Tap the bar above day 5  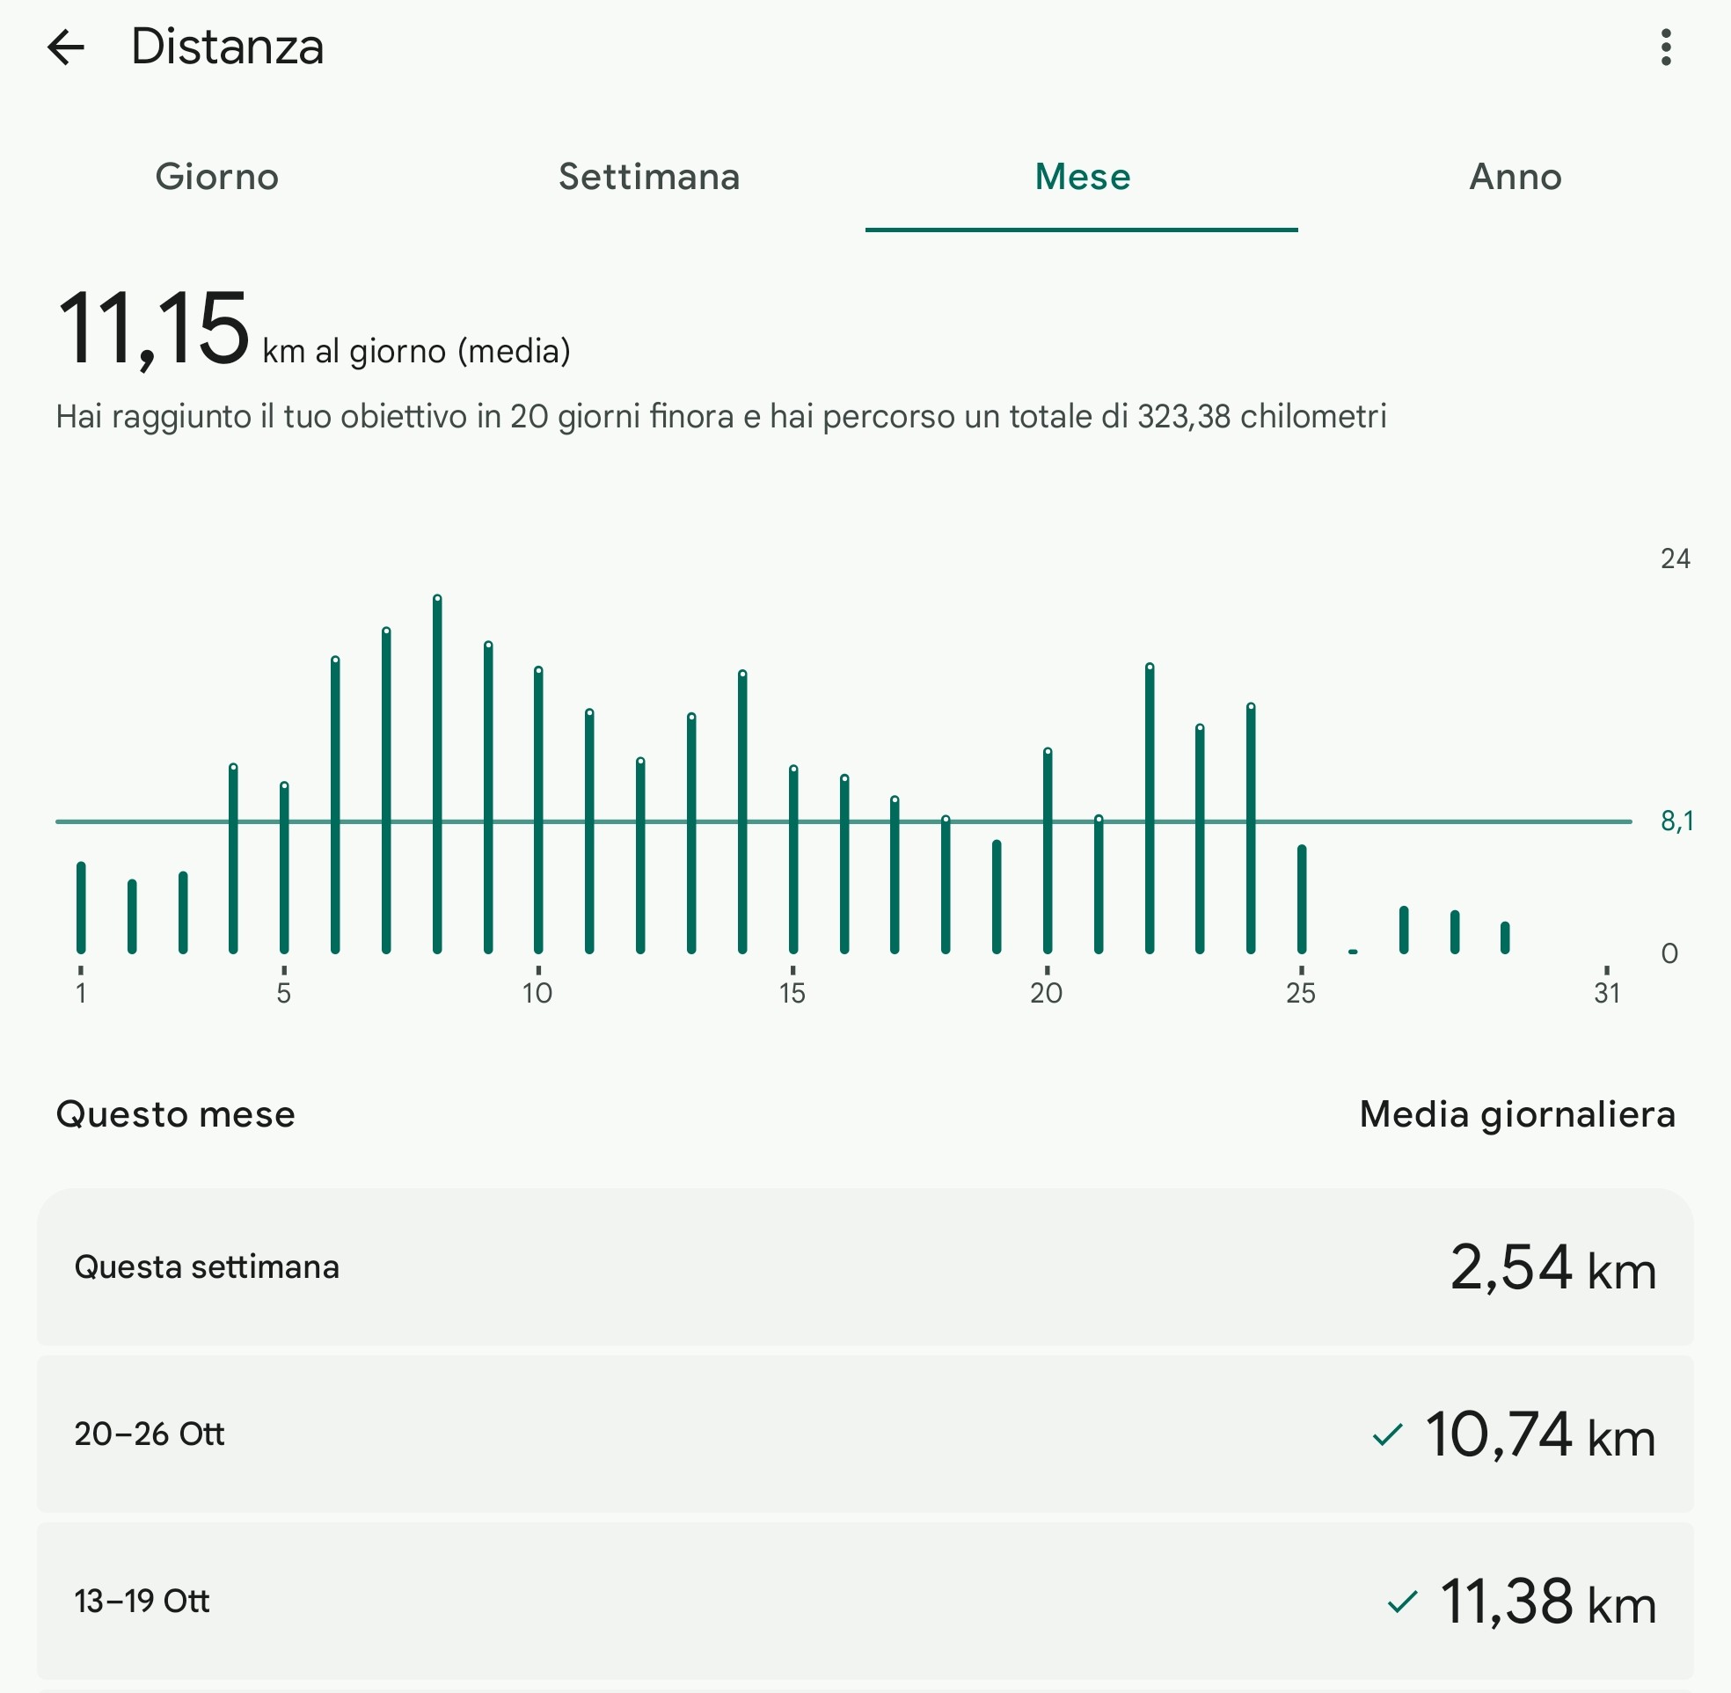(x=284, y=867)
